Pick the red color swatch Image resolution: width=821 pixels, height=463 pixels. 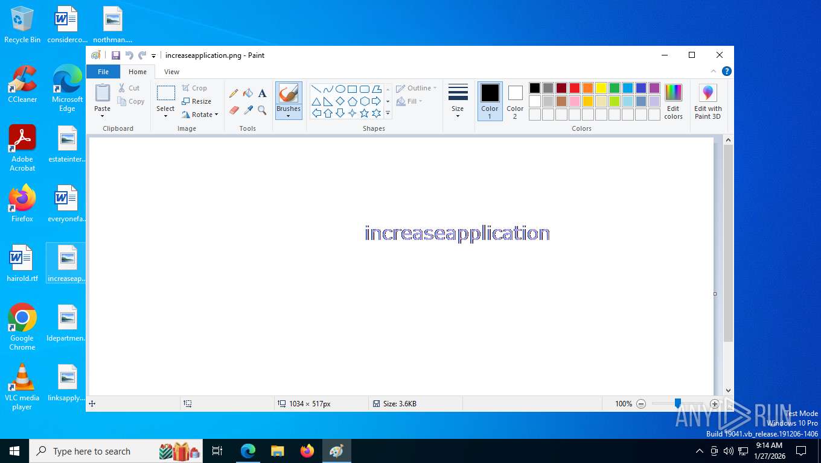pos(575,88)
